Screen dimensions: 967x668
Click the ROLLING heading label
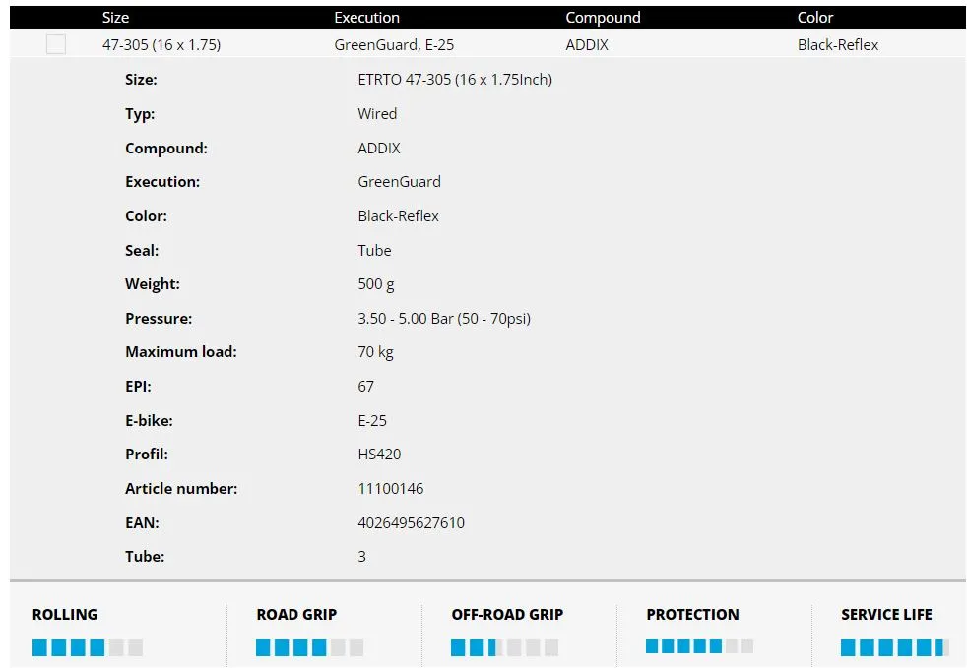pyautogui.click(x=65, y=615)
